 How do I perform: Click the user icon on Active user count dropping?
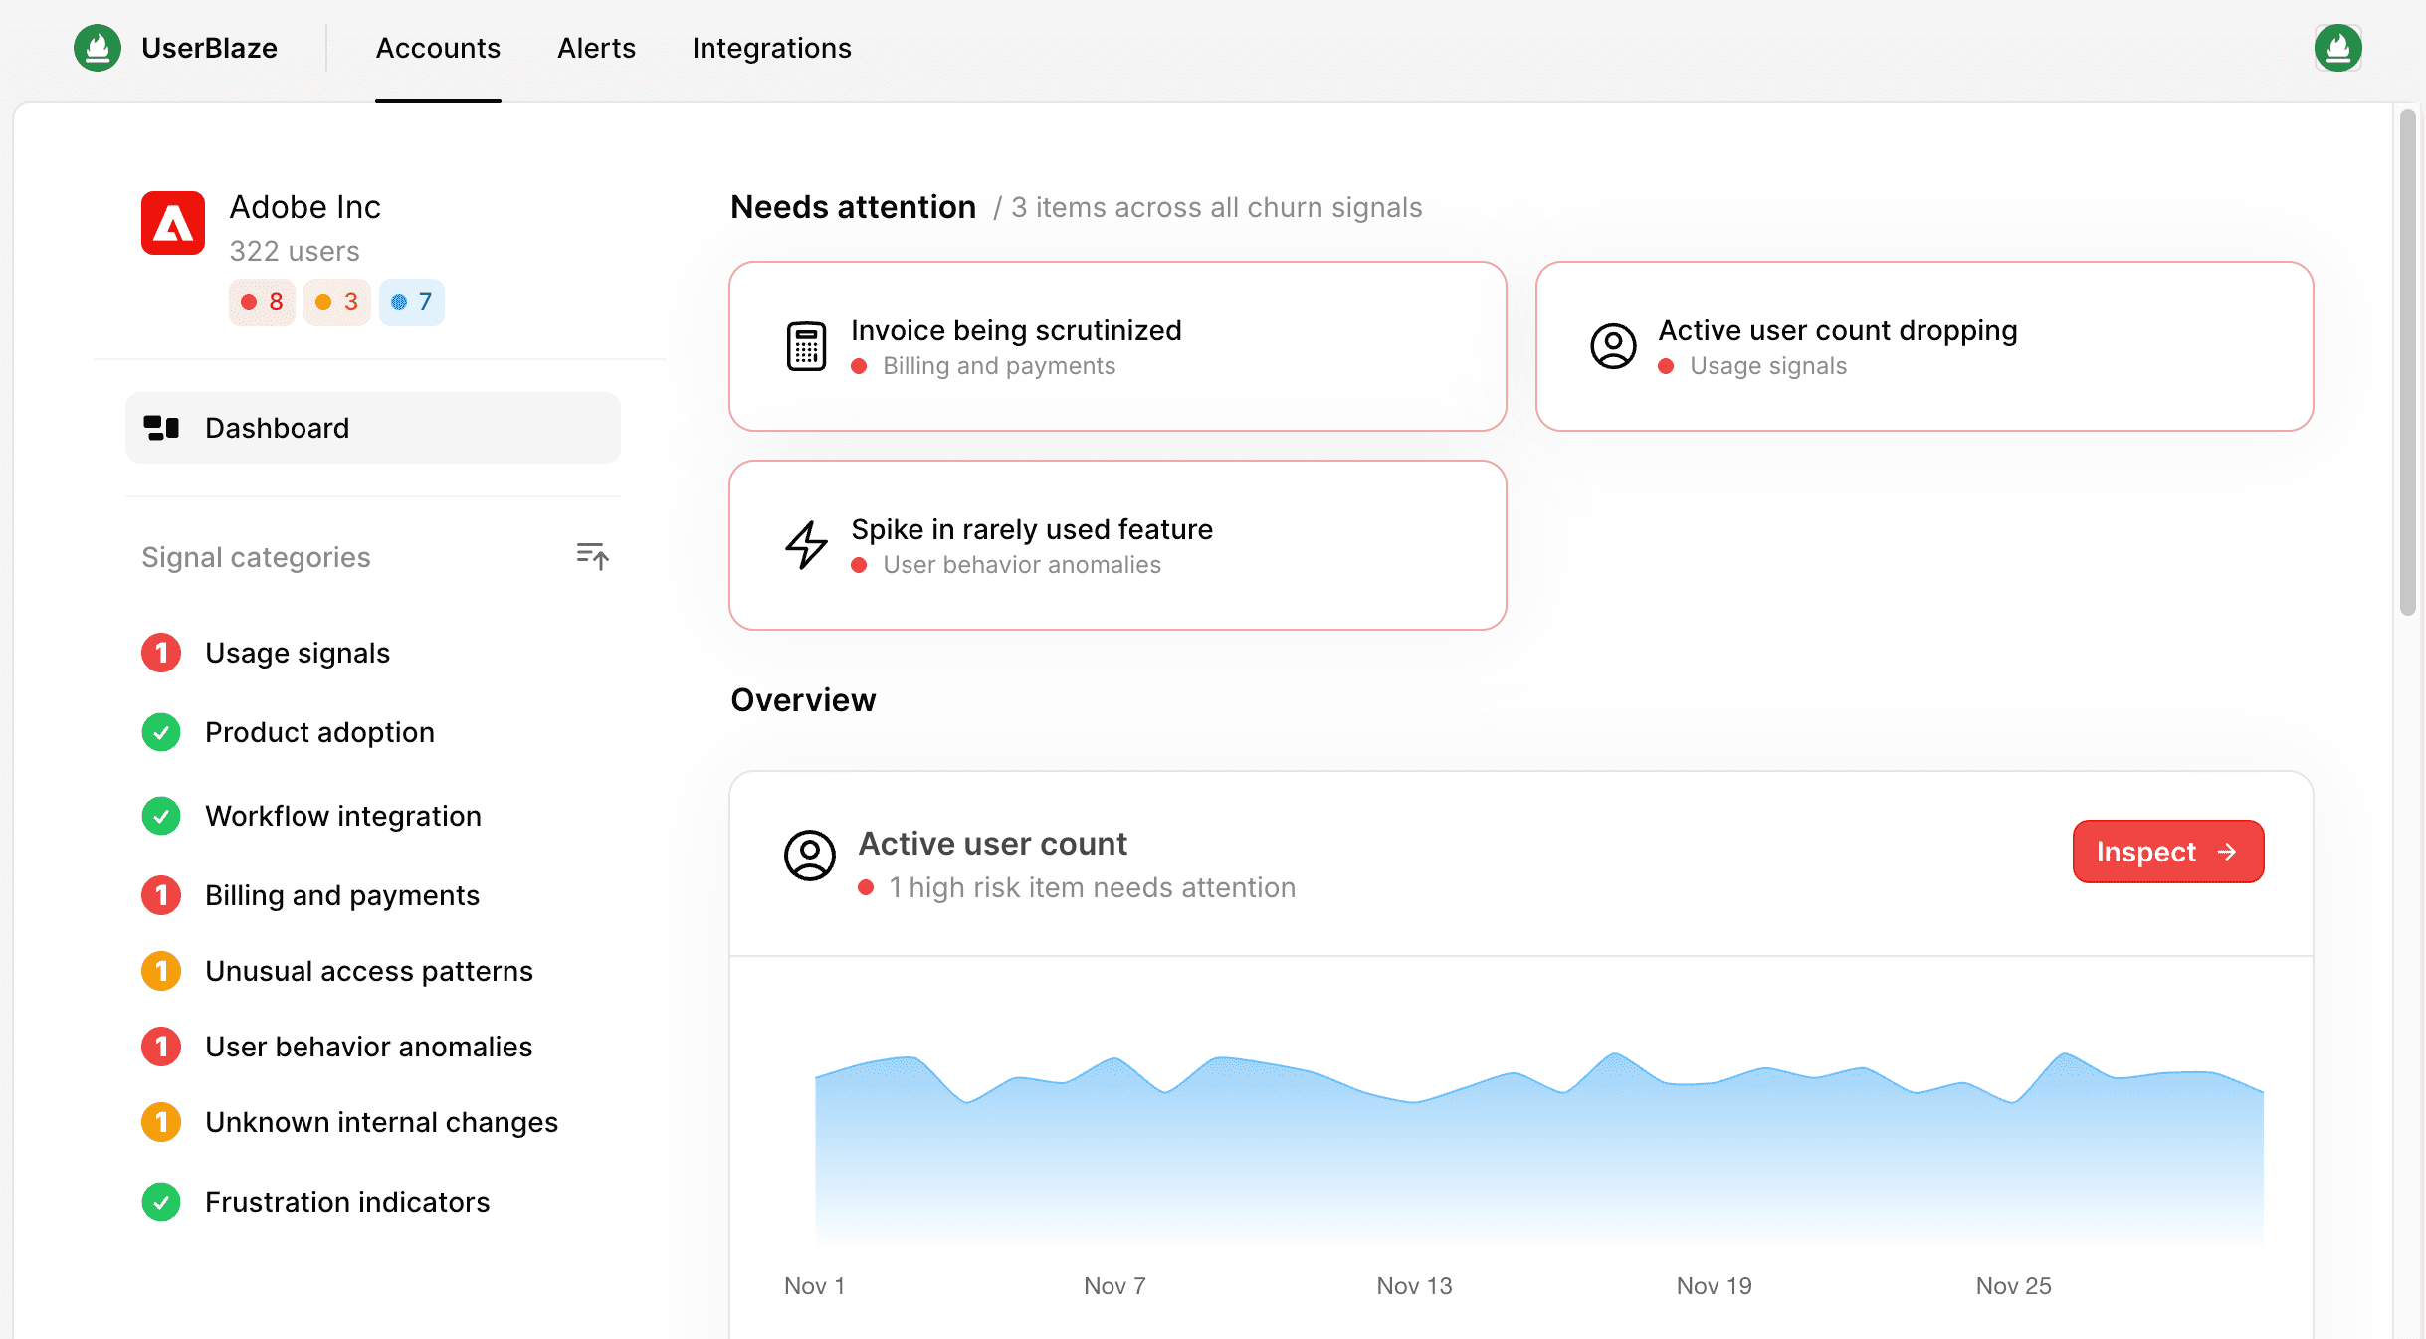[x=1613, y=346]
